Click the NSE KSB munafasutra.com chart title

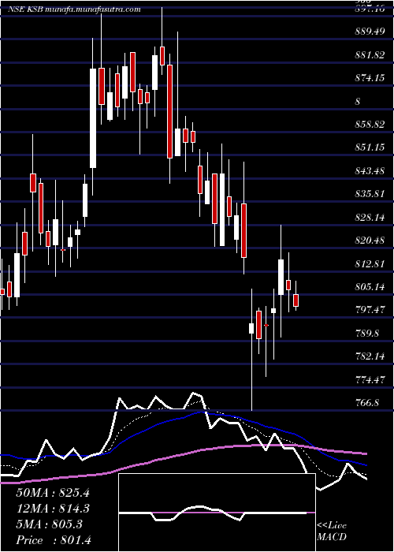[74, 9]
